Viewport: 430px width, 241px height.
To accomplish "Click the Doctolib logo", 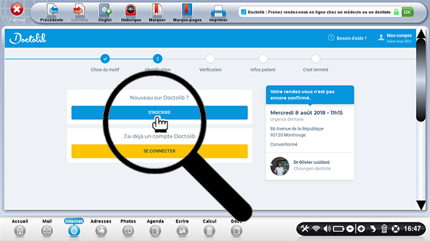I will (28, 38).
